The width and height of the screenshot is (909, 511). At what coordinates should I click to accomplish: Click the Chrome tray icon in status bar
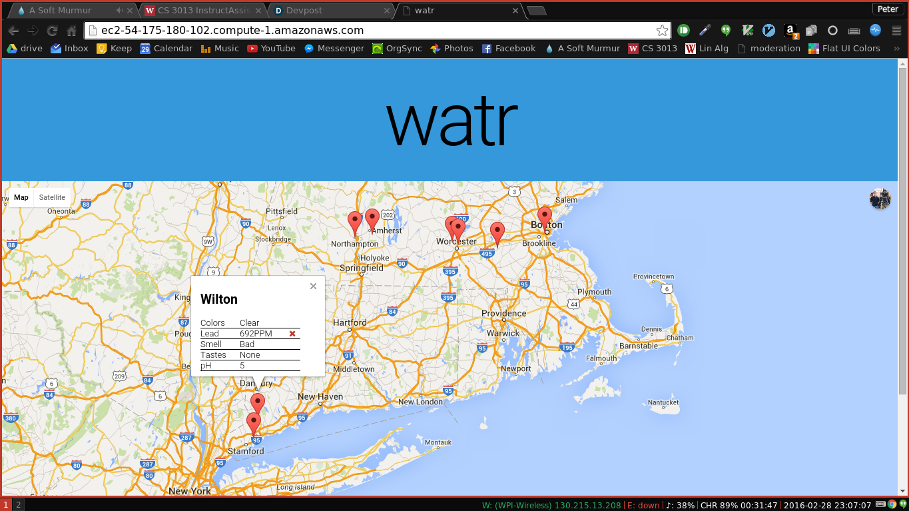point(892,504)
